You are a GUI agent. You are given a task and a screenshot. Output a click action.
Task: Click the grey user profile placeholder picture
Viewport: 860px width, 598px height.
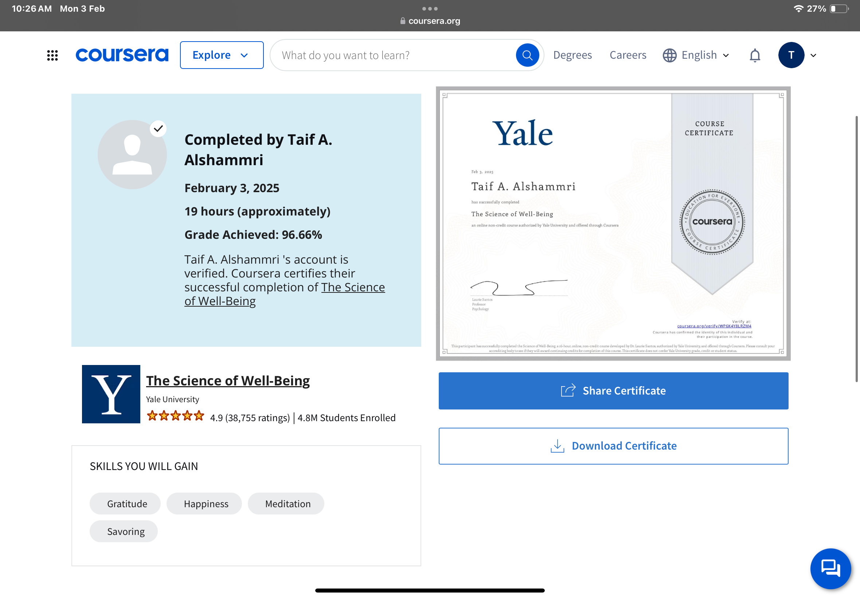click(x=132, y=154)
